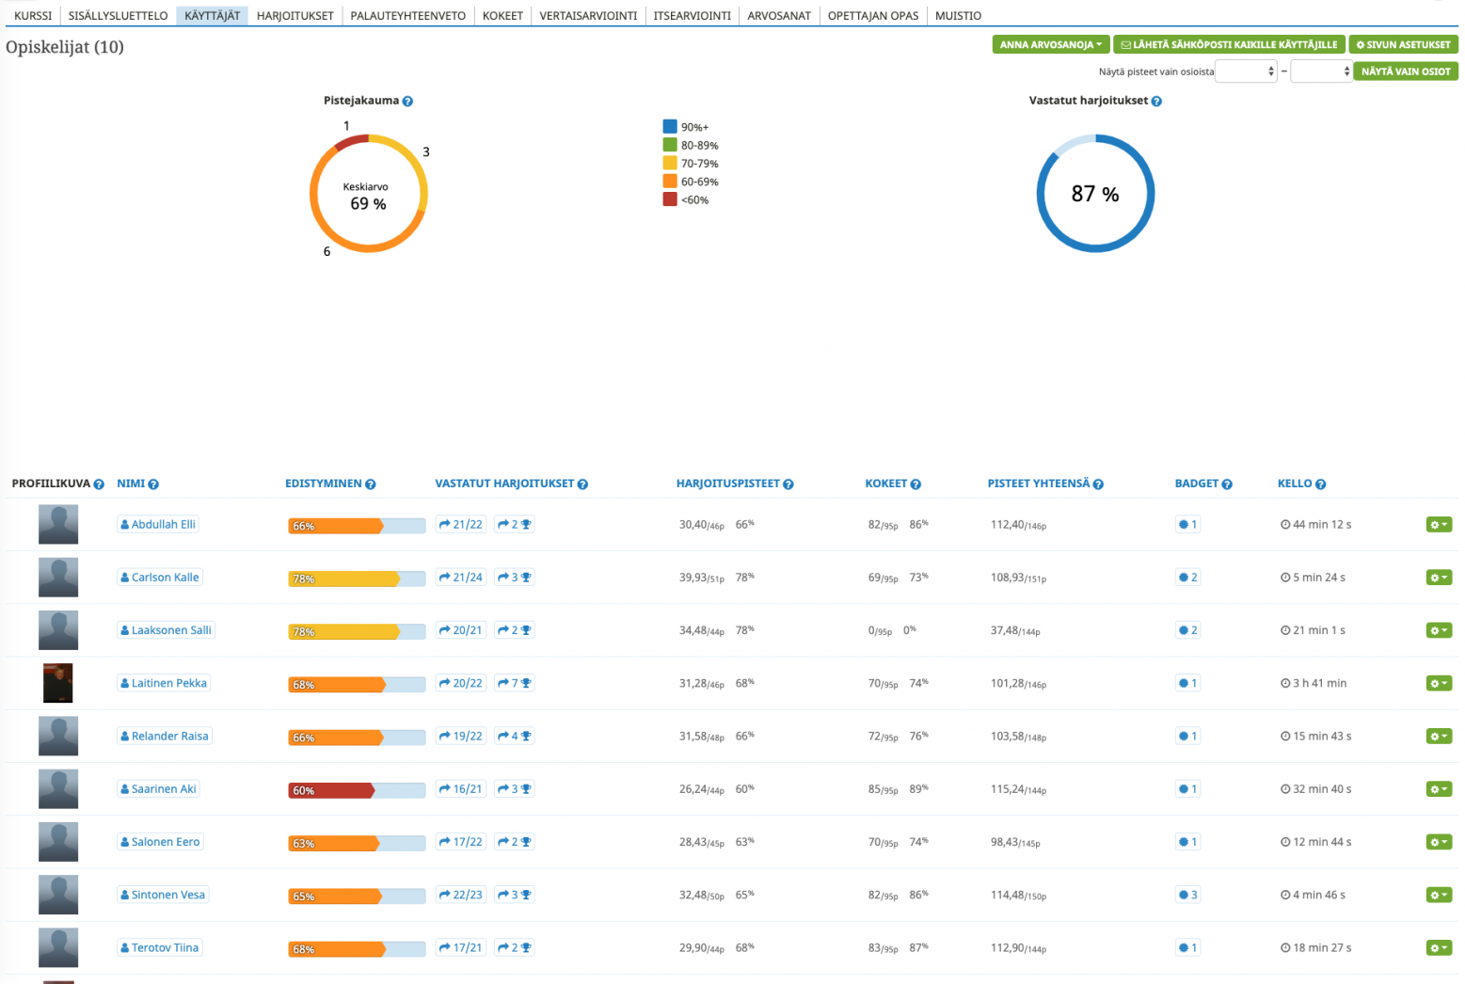Click help icon next to EDISTYMINEN column
This screenshot has width=1465, height=984.
pos(371,484)
